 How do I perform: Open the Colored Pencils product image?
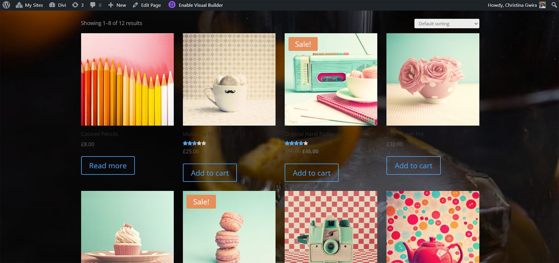click(x=127, y=79)
